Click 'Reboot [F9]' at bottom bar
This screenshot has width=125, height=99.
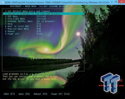pos(40,94)
